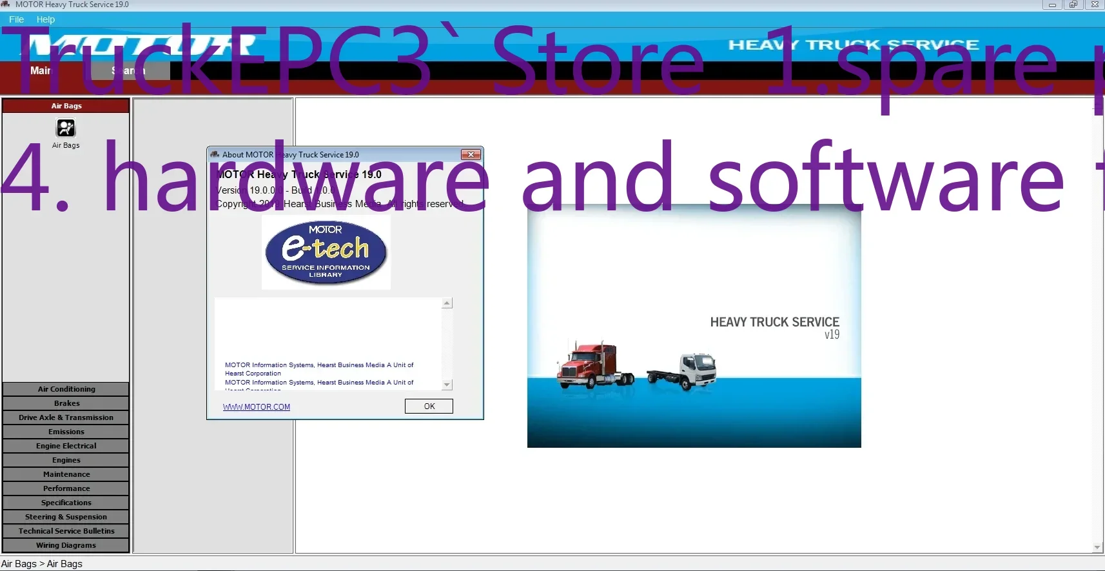
Task: Click the About dialog credits scroll-up arrow
Action: pos(447,303)
